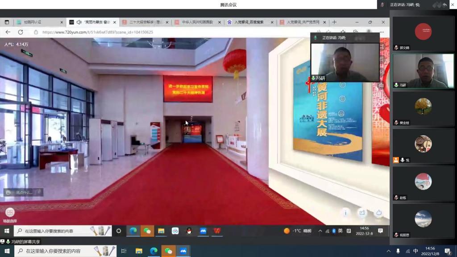Refresh the shared browser page
Image resolution: width=457 pixels, height=257 pixels.
(21, 32)
